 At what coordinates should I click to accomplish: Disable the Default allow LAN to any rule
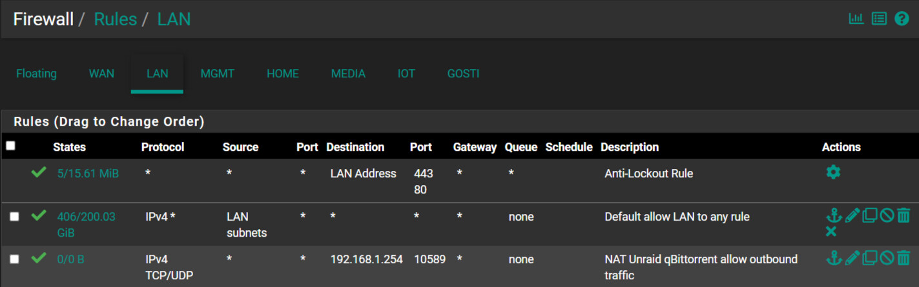pyautogui.click(x=887, y=215)
